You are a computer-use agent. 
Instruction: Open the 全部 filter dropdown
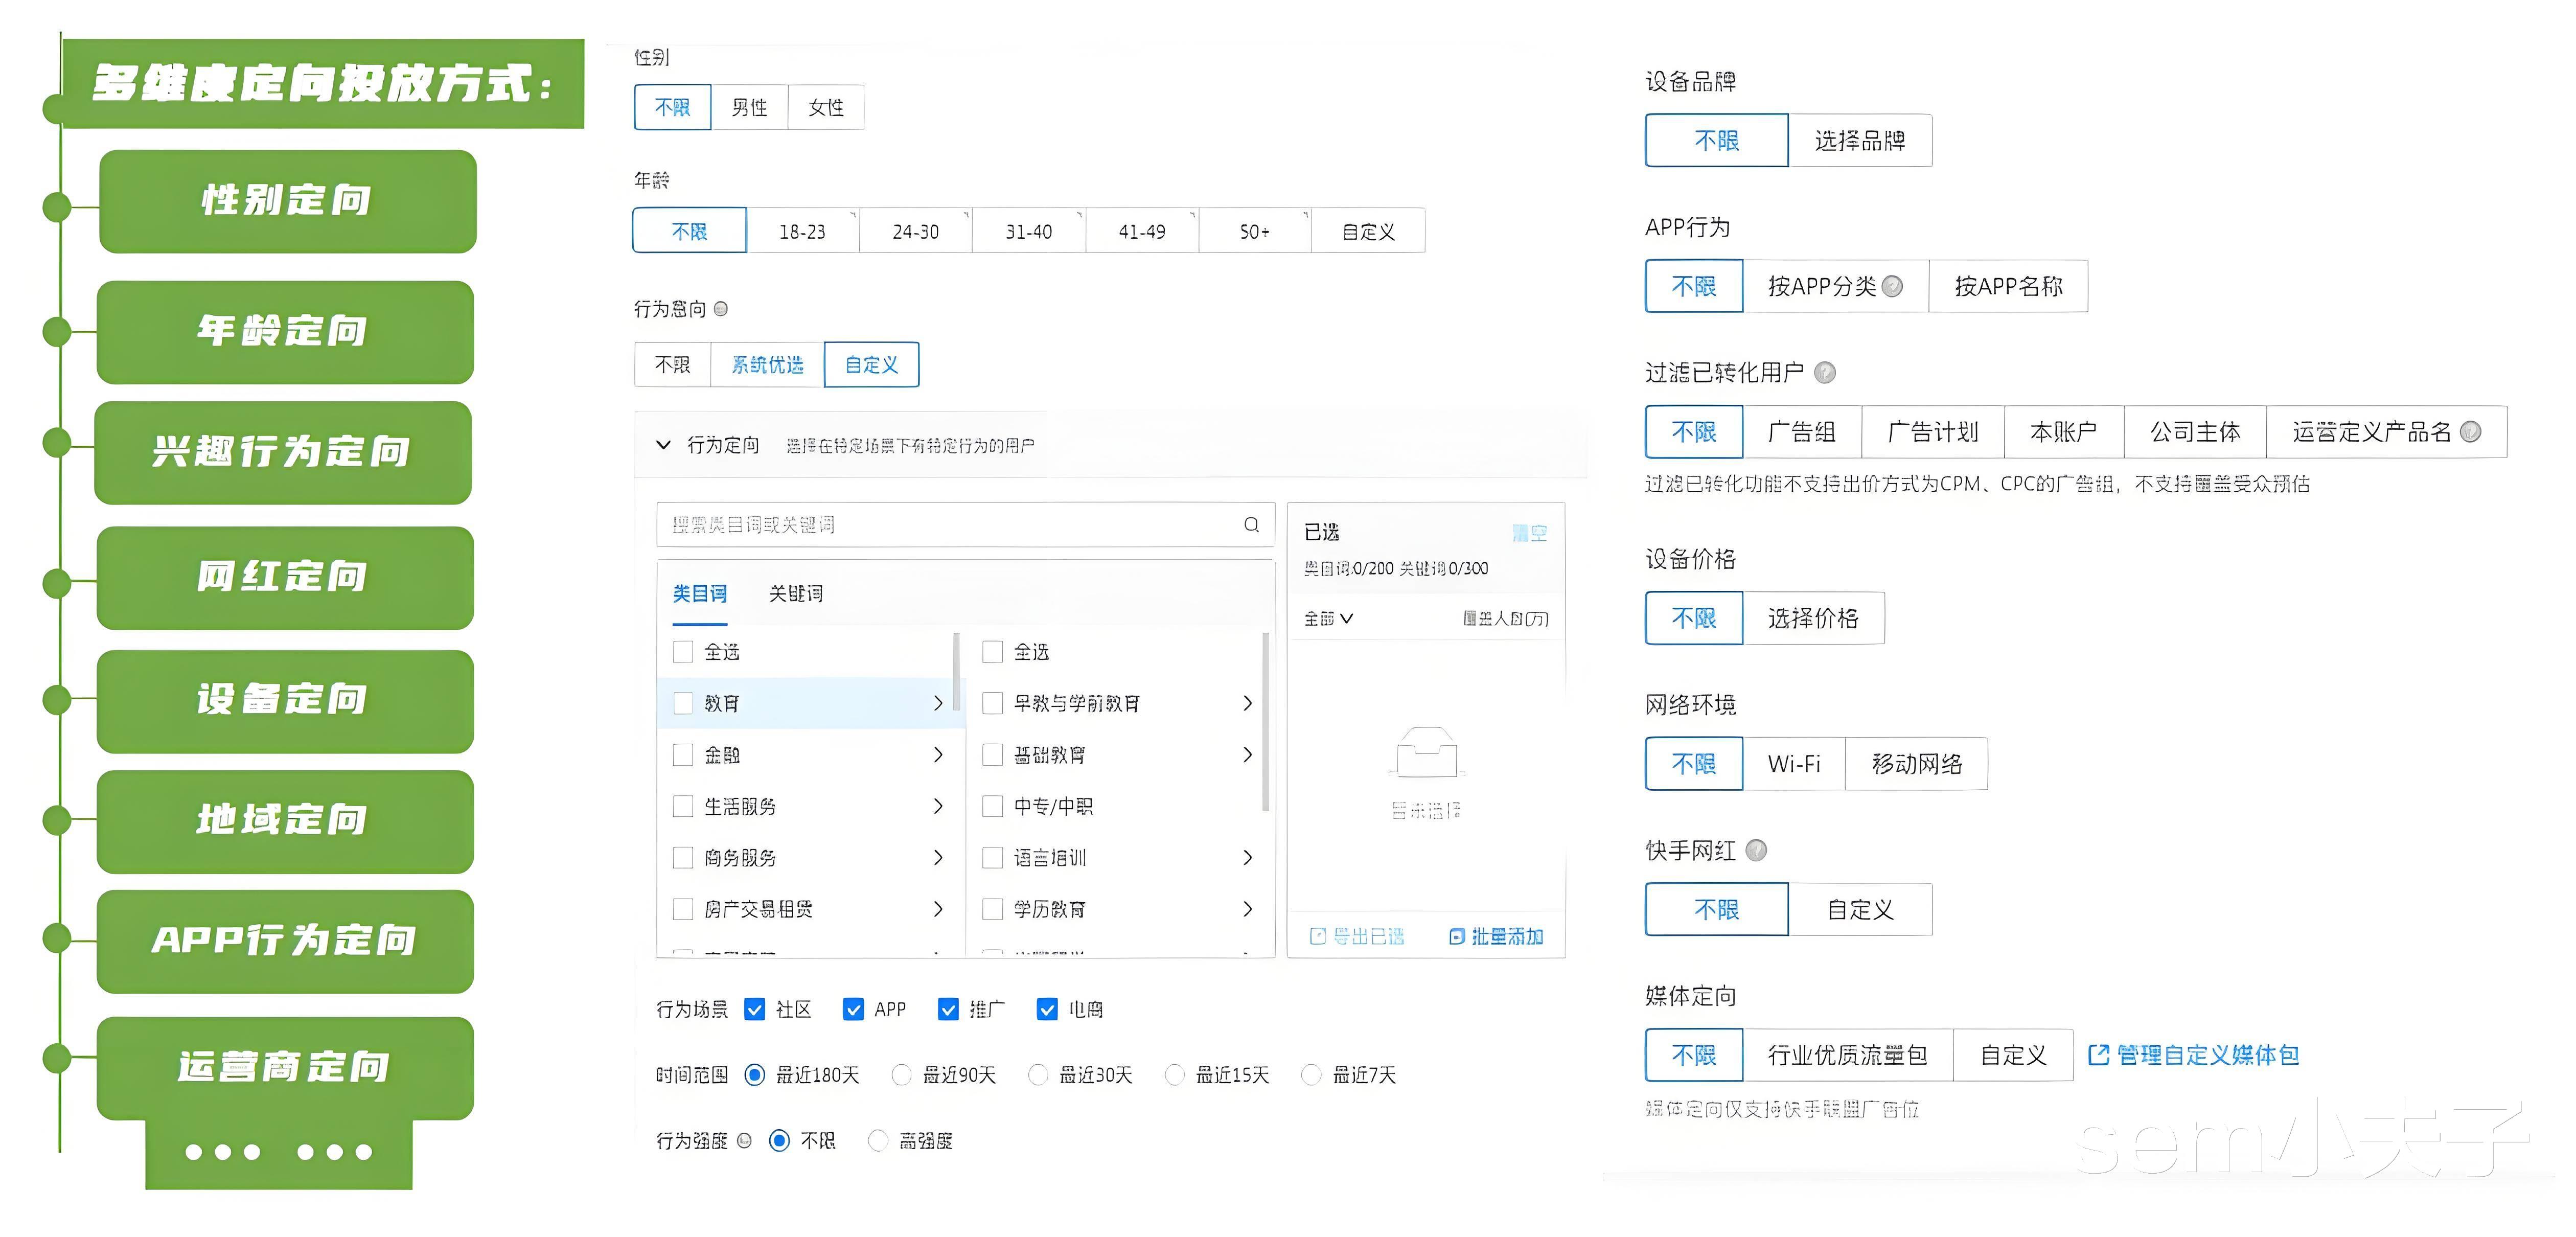[x=1328, y=619]
